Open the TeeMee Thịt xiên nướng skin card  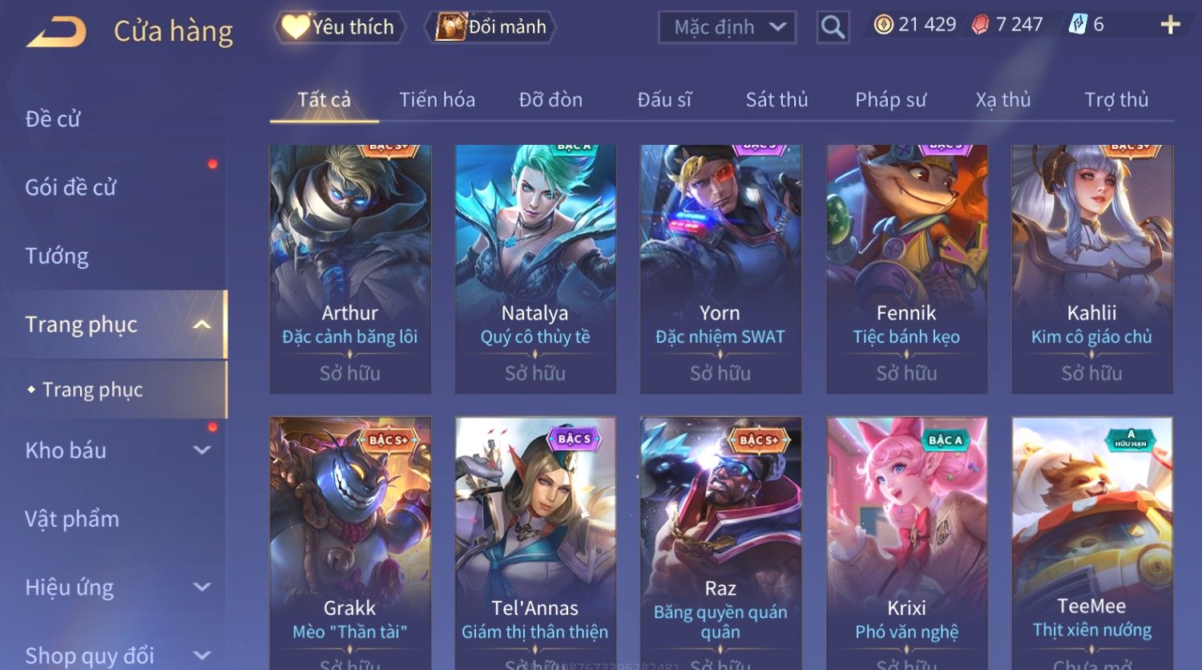1092,543
